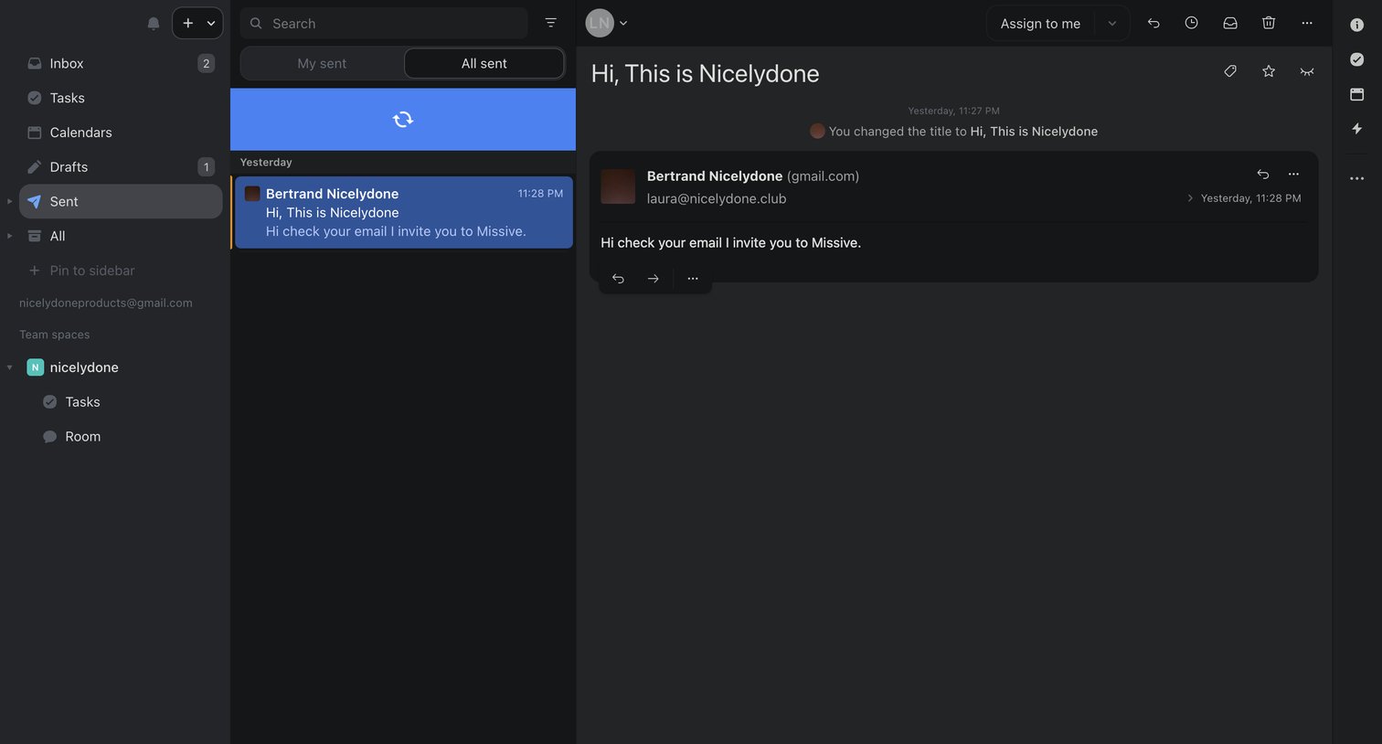Viewport: 1382px width, 744px height.
Task: Open the conversation list filter icon
Action: click(550, 23)
